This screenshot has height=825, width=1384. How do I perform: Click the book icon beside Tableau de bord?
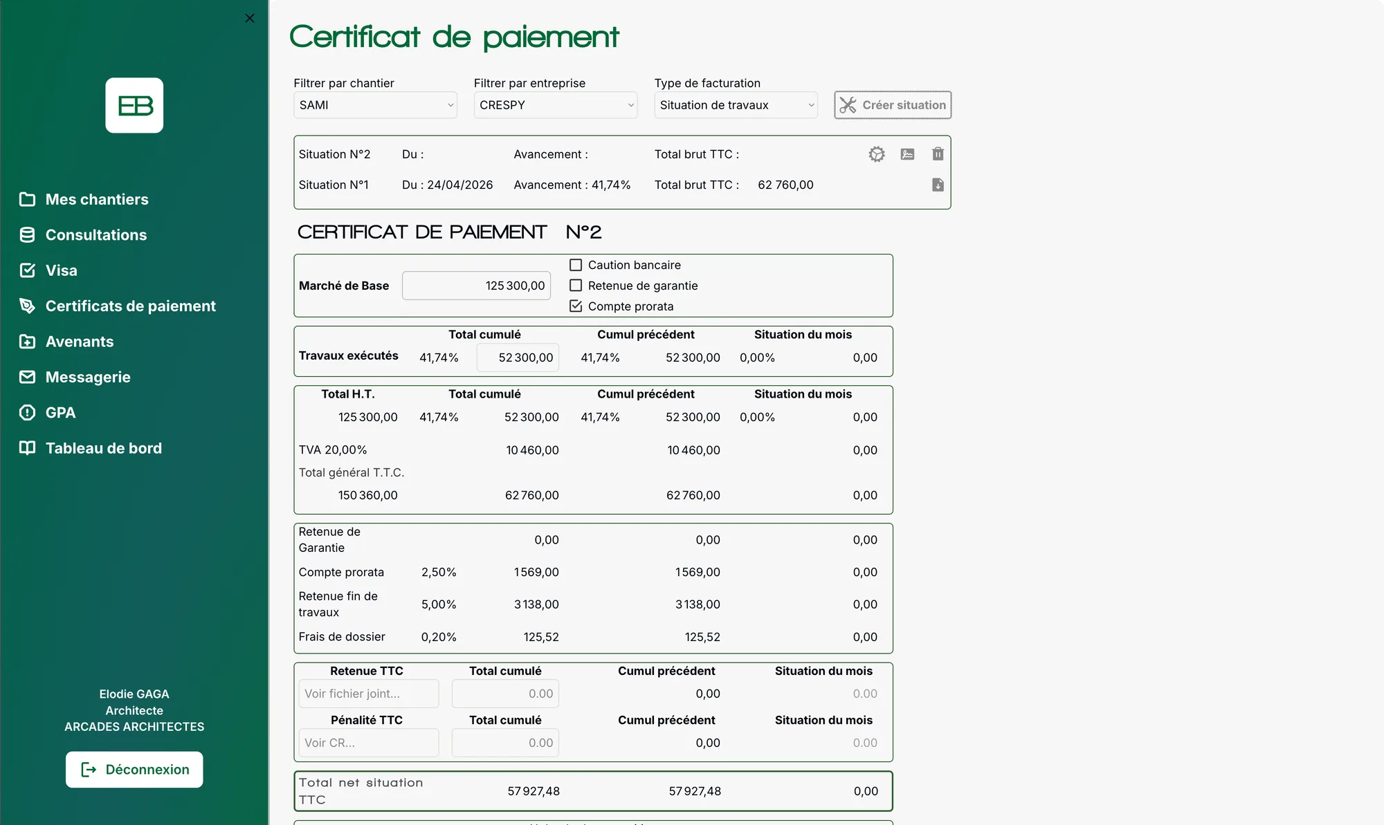27,448
